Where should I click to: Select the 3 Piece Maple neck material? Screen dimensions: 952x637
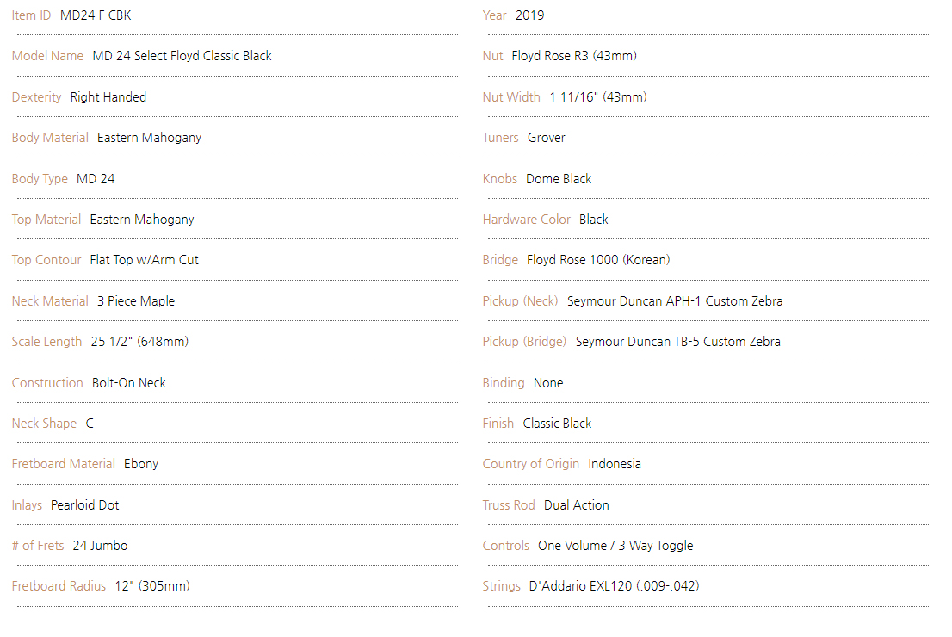[136, 301]
